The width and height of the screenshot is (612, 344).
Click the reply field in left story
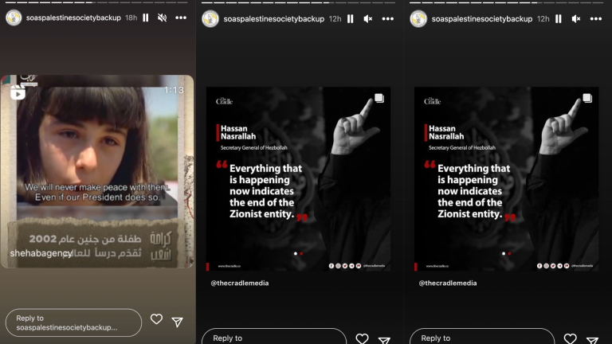(x=73, y=322)
